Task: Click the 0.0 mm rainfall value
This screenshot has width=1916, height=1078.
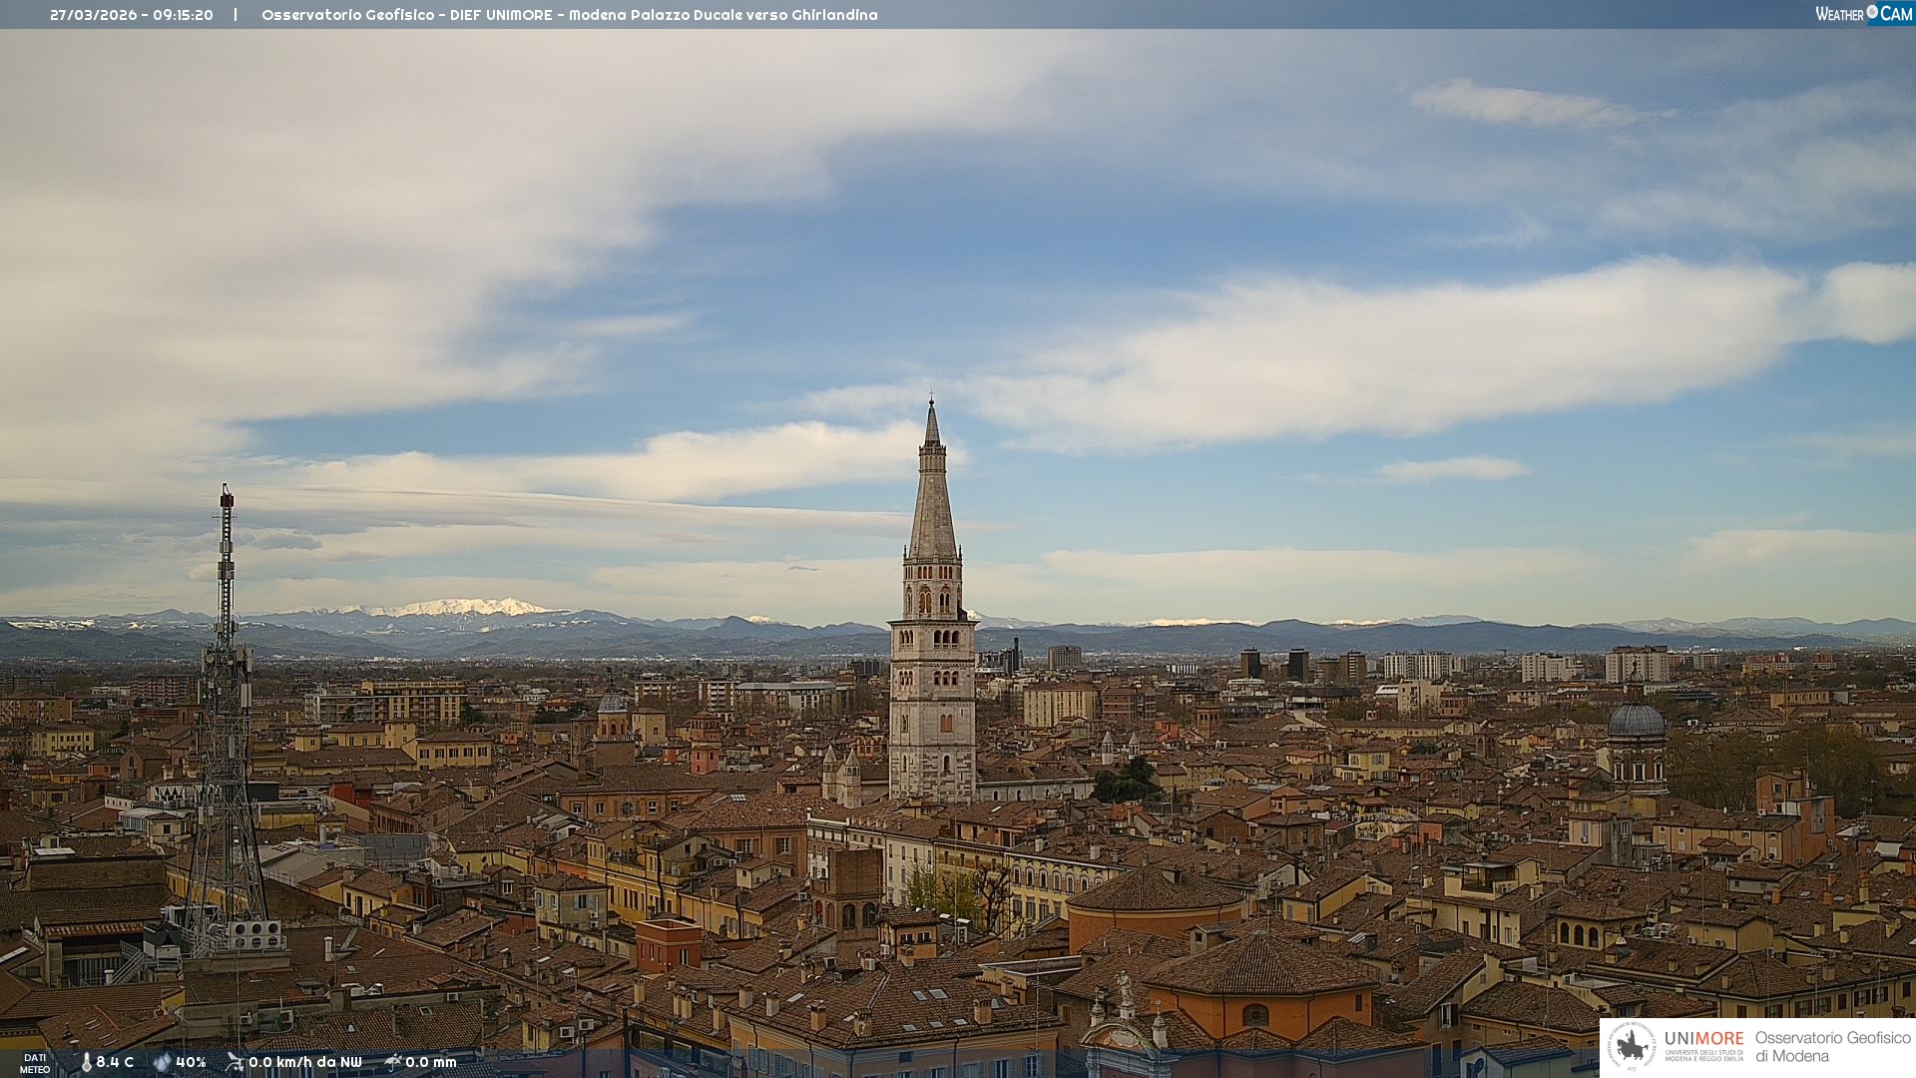Action: (x=430, y=1062)
